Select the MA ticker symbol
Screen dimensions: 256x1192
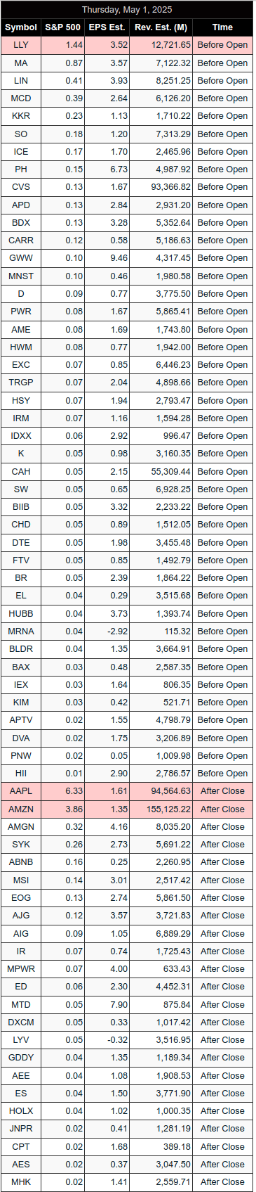point(21,63)
